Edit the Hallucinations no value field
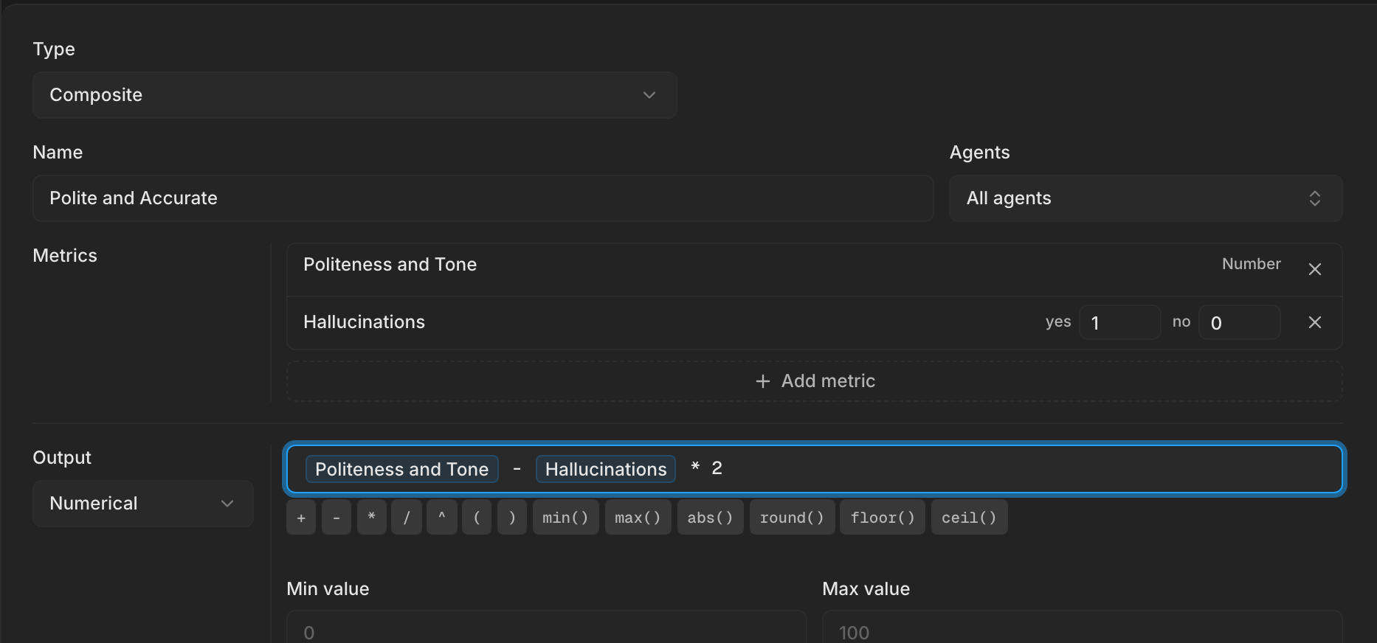 (1239, 322)
